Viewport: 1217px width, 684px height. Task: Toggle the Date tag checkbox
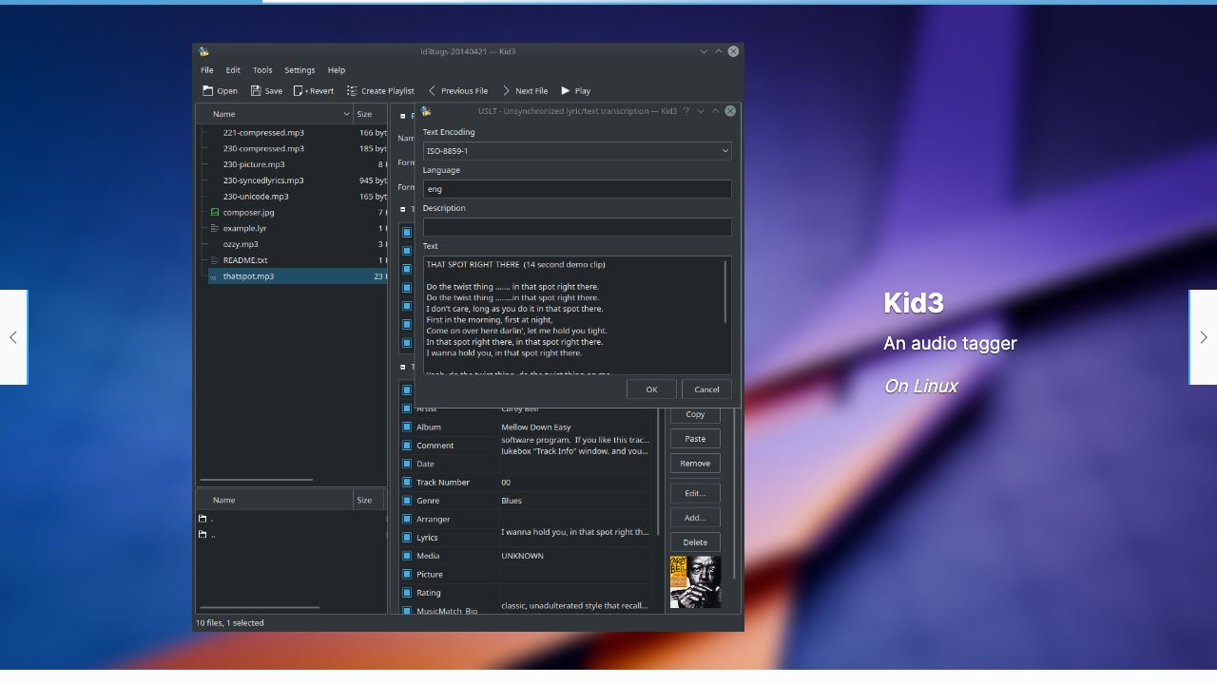point(407,465)
